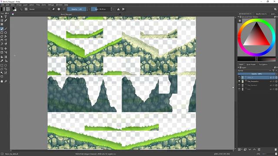Select the Crop tool
This screenshot has height=156, width=278.
click(2, 49)
